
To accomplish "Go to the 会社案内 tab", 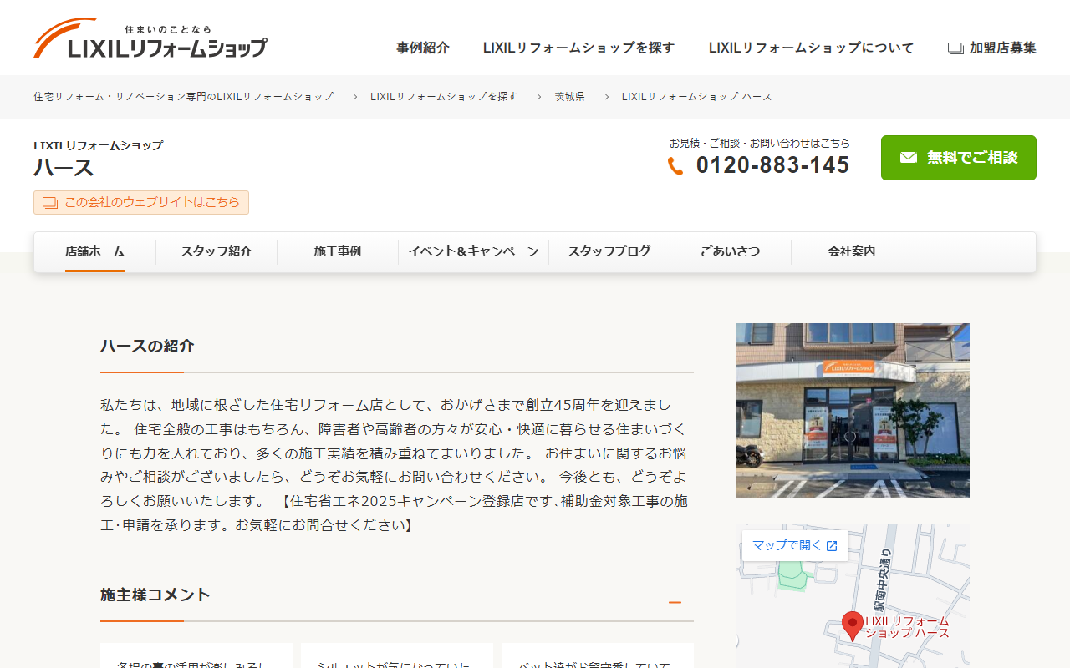I will point(852,251).
